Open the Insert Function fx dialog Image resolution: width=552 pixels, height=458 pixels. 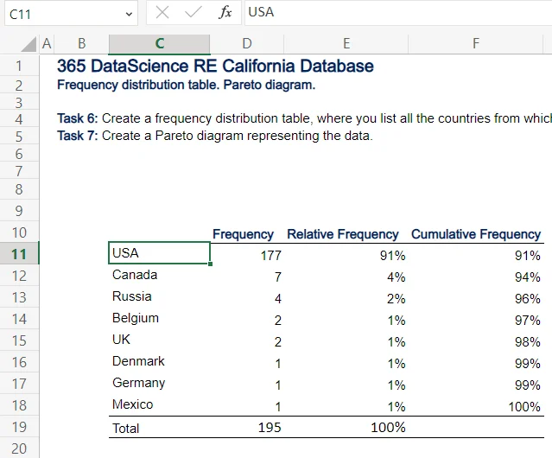(225, 13)
